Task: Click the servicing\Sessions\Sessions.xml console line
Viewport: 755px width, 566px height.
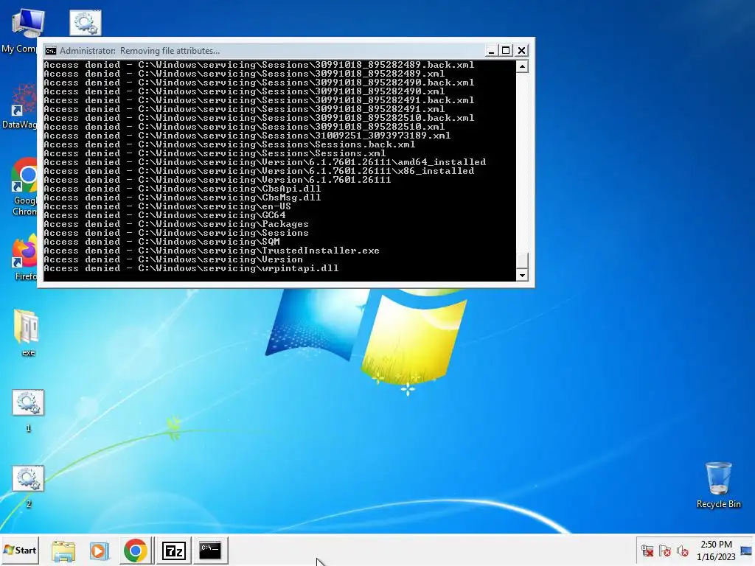Action: pos(215,153)
